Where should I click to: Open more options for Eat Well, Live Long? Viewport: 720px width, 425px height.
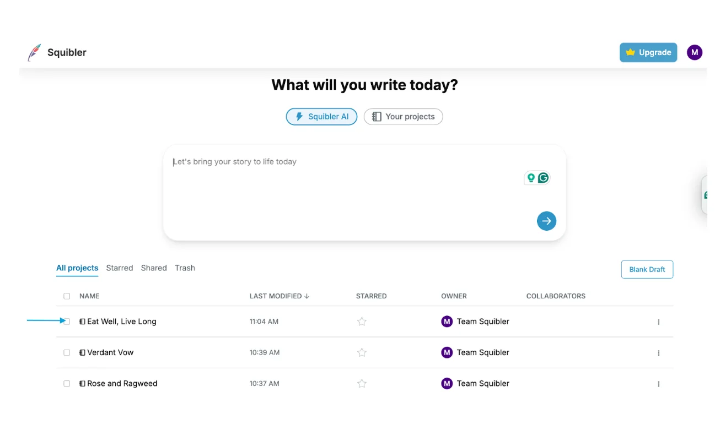tap(658, 322)
